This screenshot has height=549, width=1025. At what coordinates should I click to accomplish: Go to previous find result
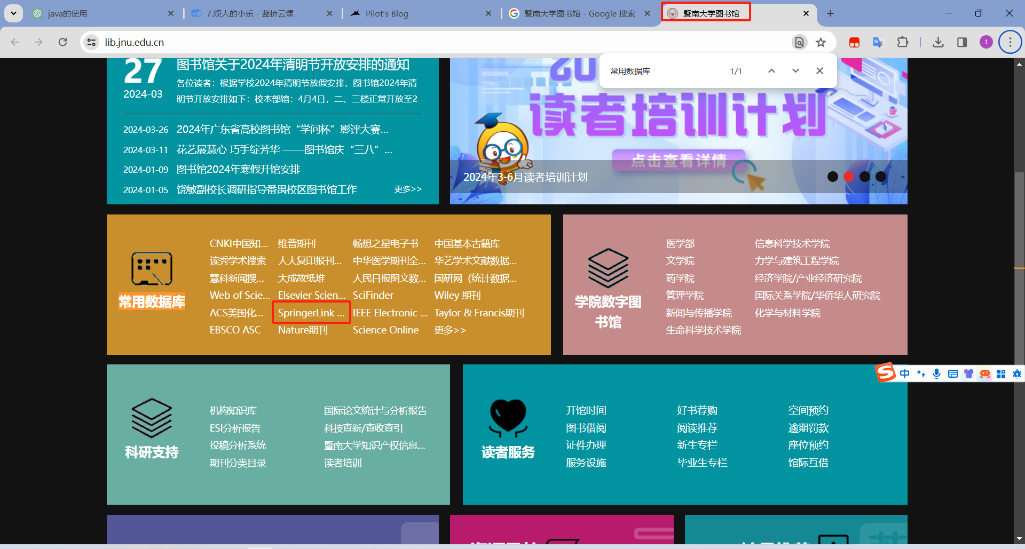771,71
